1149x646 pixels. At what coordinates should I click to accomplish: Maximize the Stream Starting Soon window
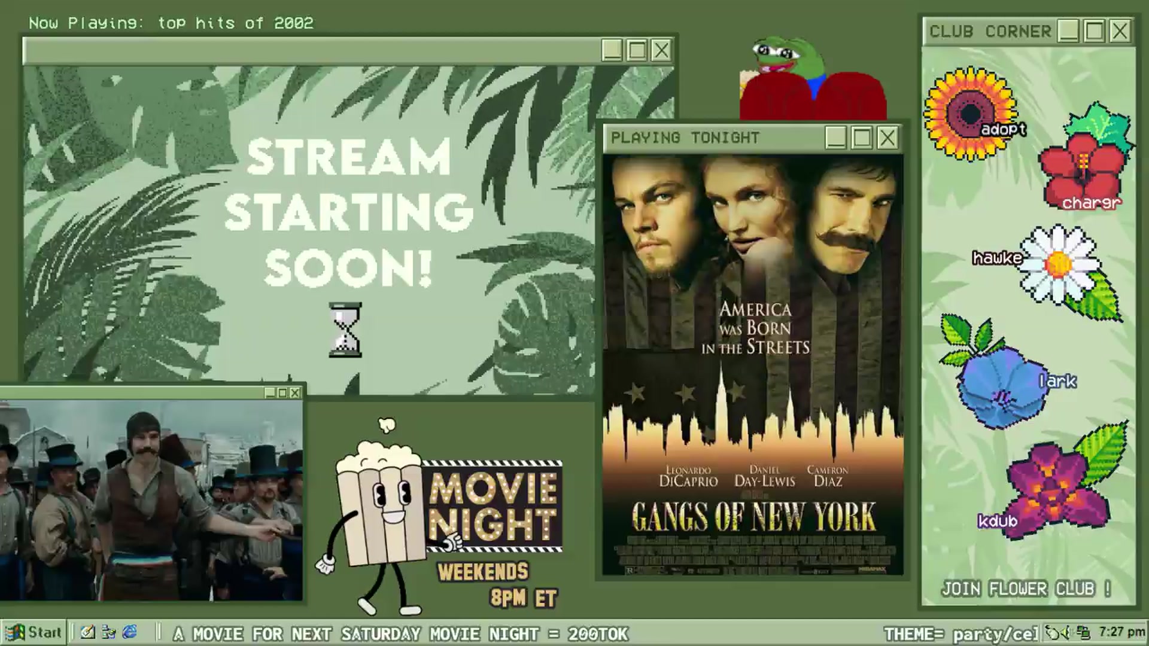(637, 50)
